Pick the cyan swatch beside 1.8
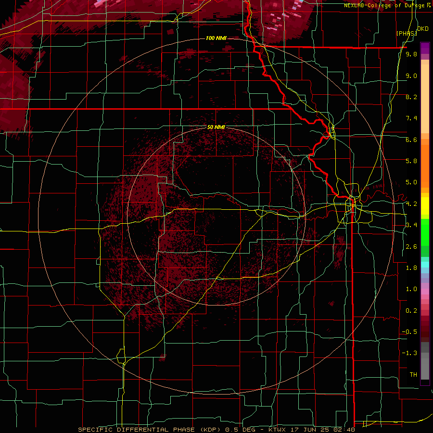 (x=425, y=265)
